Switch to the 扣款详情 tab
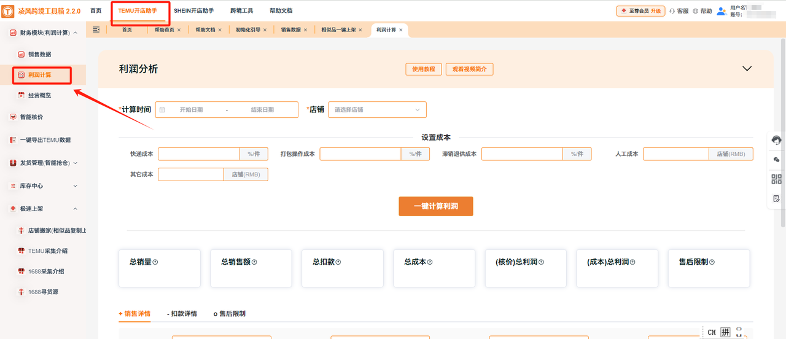 click(182, 314)
